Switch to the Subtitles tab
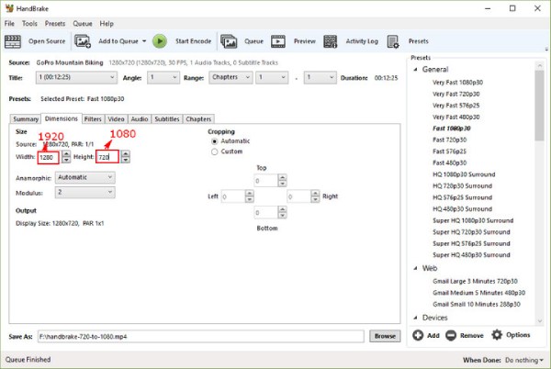 pos(167,119)
